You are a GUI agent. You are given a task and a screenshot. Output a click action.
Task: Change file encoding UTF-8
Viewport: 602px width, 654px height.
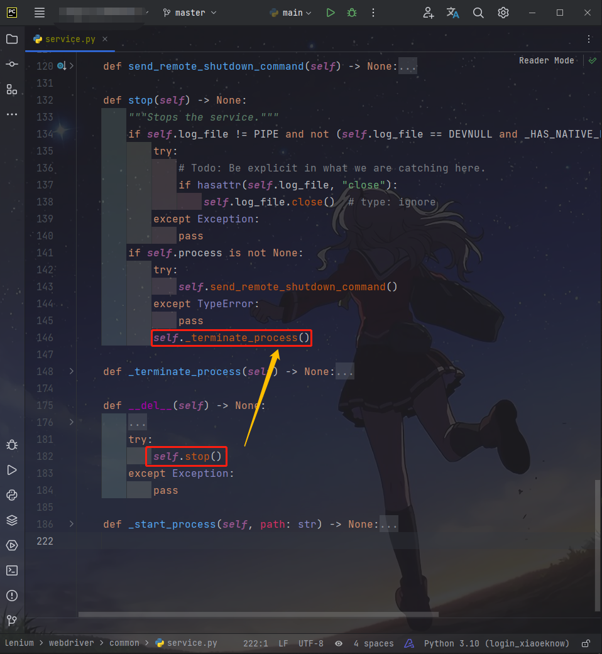(x=311, y=643)
